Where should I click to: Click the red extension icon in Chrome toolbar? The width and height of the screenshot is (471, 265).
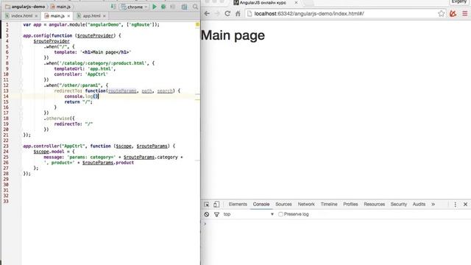click(x=453, y=13)
